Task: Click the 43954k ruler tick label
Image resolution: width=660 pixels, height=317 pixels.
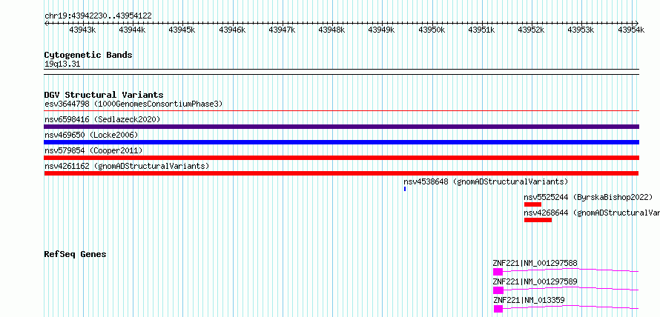Action: pos(631,30)
